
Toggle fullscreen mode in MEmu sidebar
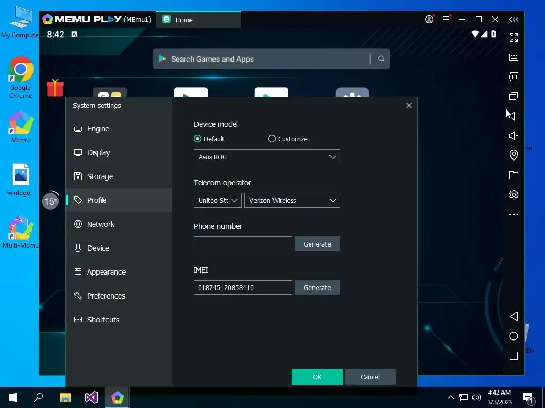tap(514, 38)
